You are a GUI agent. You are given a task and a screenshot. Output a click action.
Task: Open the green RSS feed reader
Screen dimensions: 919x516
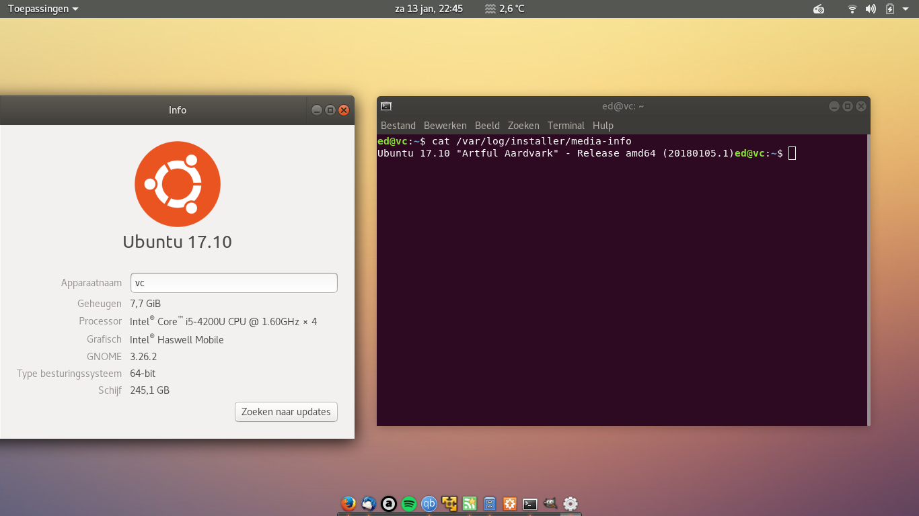tap(470, 503)
